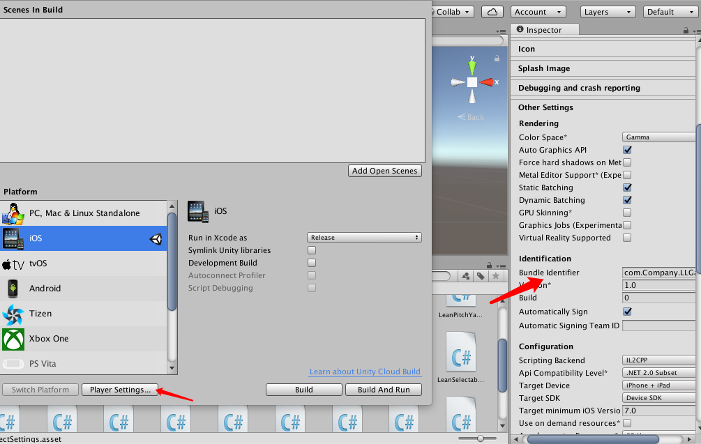
Task: Select the PS Vita platform icon
Action: click(13, 364)
